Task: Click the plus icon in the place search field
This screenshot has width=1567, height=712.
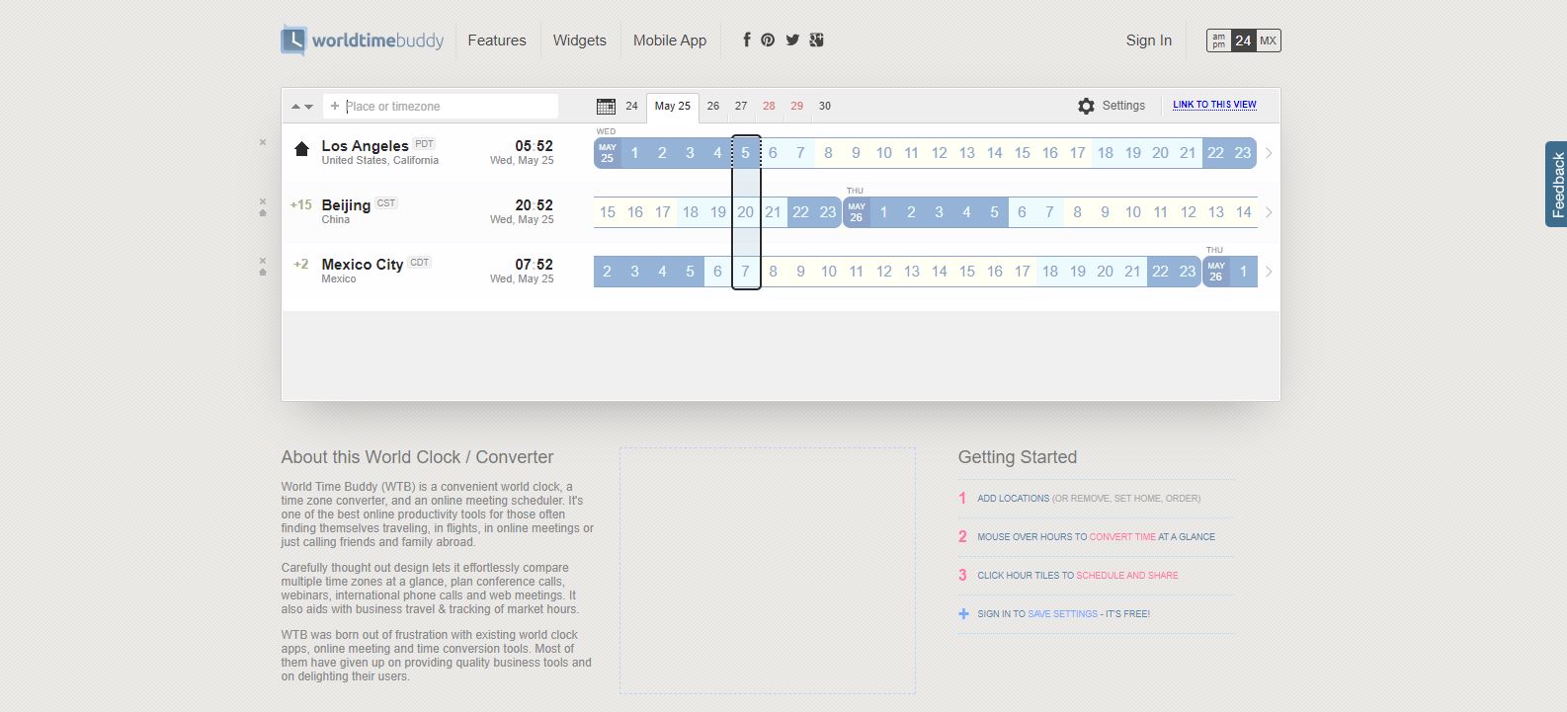Action: [x=335, y=106]
